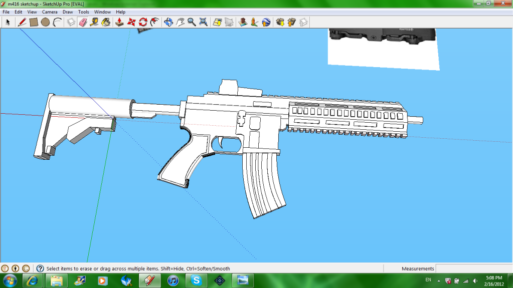Select the Move tool
Screen dimensions: 513x288
131,22
